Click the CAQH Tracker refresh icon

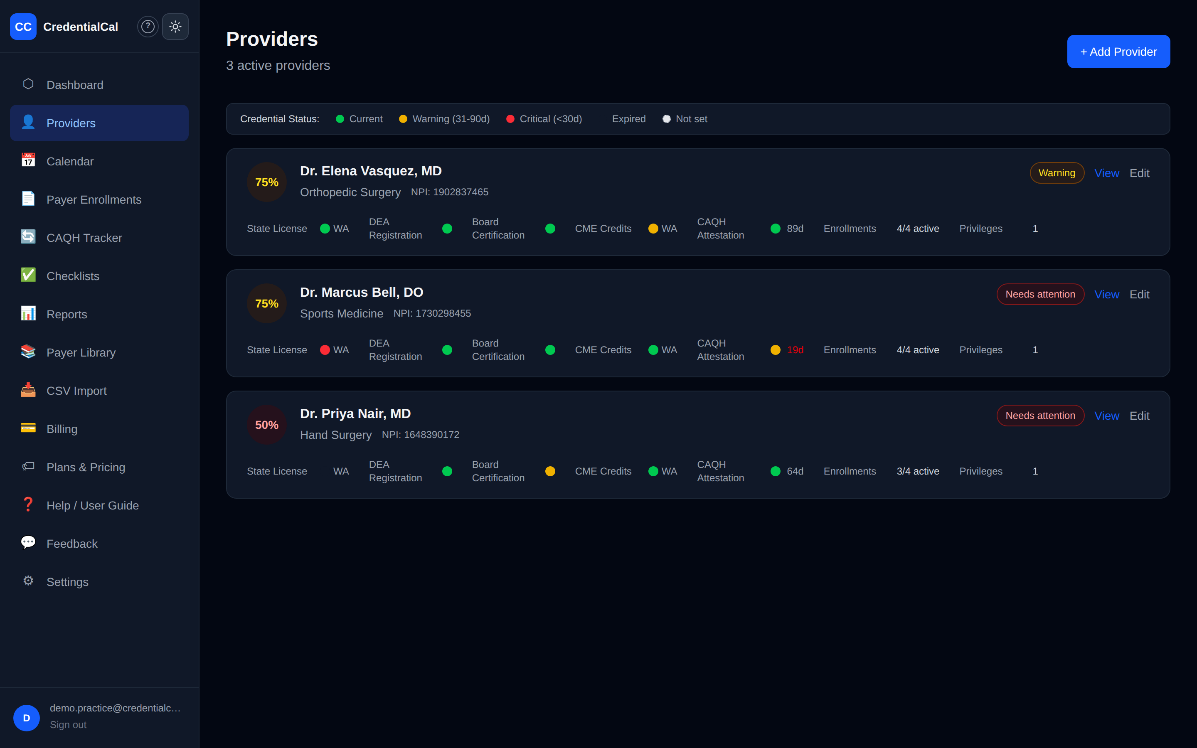click(28, 237)
